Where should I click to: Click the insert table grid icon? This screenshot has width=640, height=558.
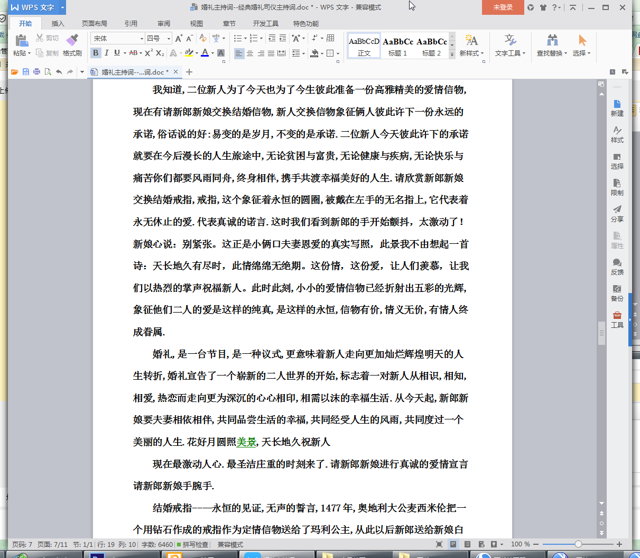tap(331, 38)
